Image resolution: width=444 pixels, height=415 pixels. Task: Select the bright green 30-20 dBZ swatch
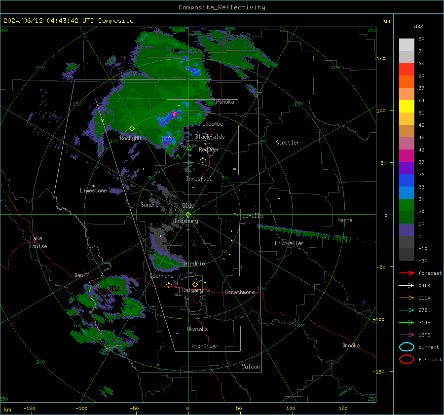pyautogui.click(x=407, y=205)
